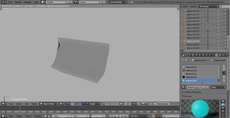Toggle auto keyframe record button
230x118 pixels.
153,116
